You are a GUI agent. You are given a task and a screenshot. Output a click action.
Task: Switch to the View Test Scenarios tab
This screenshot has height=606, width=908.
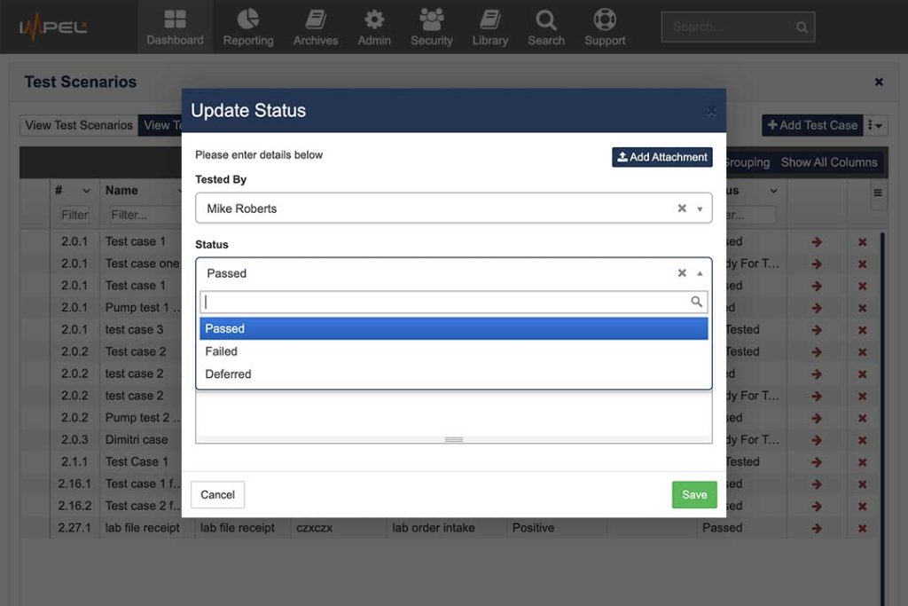[77, 125]
